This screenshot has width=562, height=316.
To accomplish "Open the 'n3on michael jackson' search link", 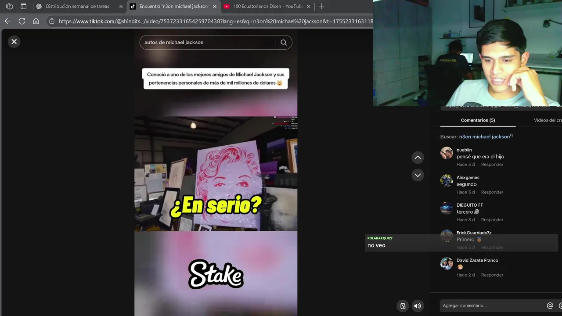I will tap(486, 136).
